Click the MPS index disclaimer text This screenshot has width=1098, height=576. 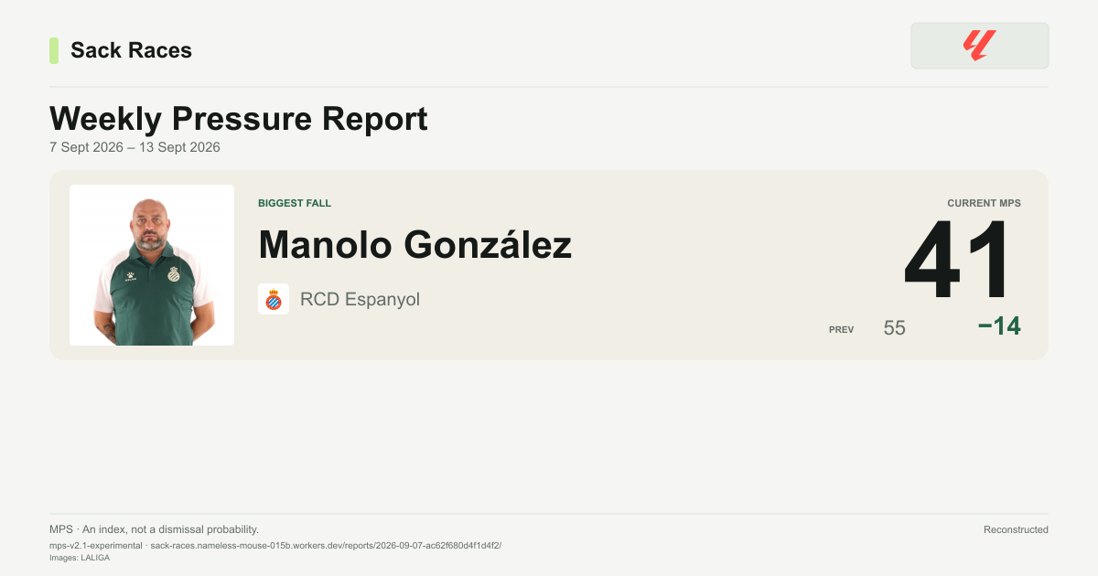click(154, 529)
